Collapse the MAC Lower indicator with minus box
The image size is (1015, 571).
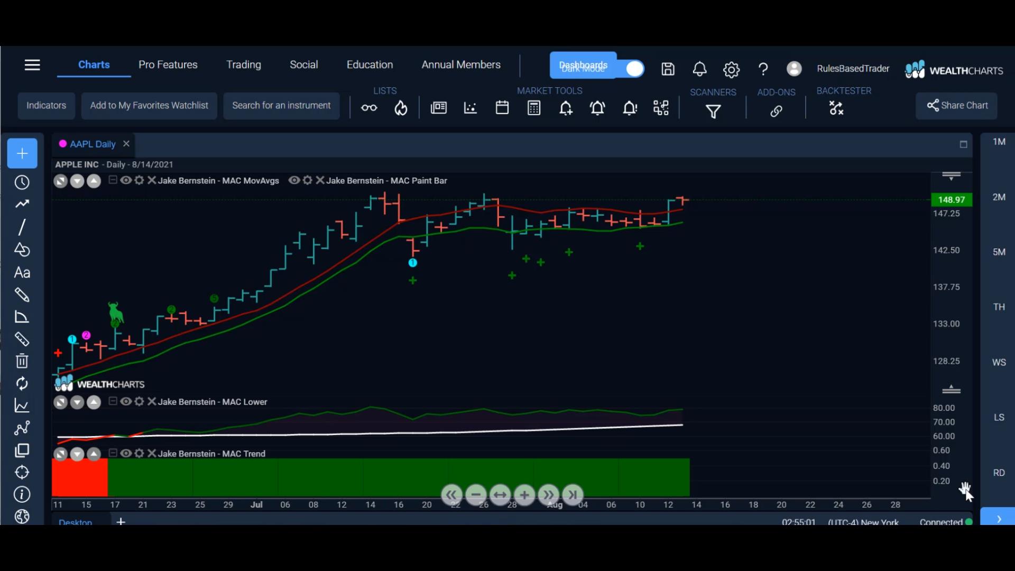pos(113,401)
